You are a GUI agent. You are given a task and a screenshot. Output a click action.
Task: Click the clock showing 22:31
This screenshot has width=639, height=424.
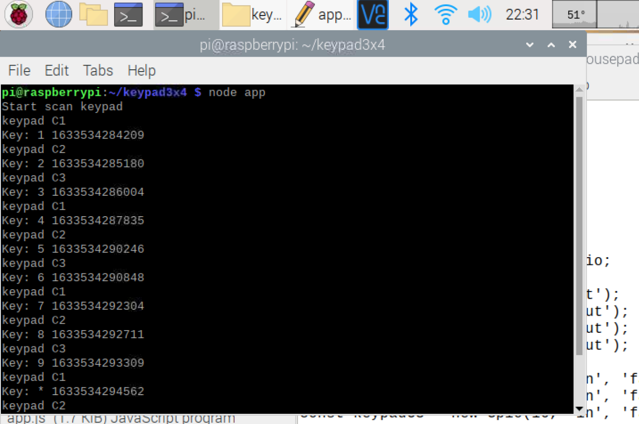tap(522, 14)
